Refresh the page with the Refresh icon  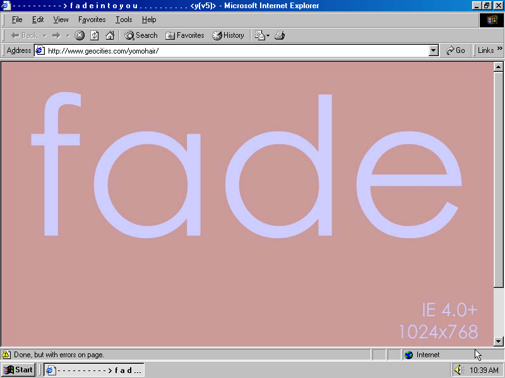pos(95,35)
